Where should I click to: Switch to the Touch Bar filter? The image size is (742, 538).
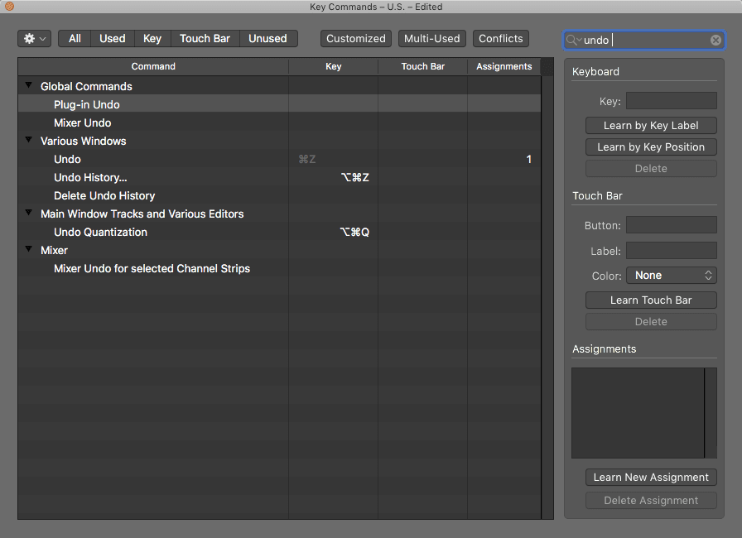tap(205, 38)
